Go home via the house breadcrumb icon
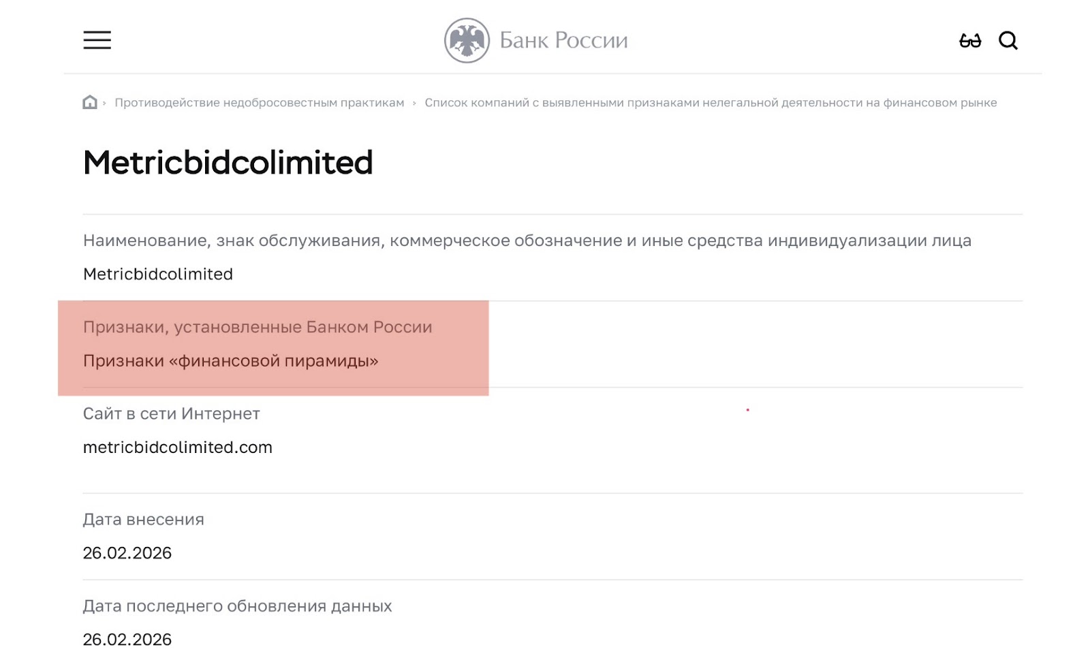Viewport: 1090px width, 658px height. 90,103
